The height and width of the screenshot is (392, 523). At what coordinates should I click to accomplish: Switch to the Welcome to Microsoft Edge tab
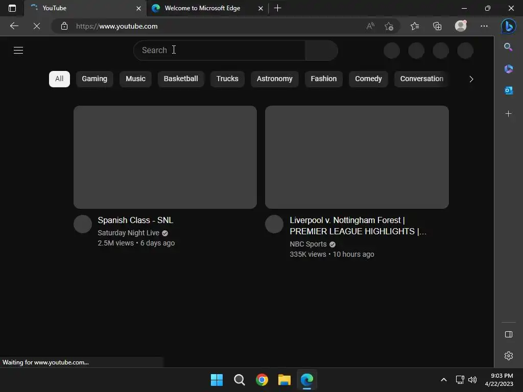[207, 8]
